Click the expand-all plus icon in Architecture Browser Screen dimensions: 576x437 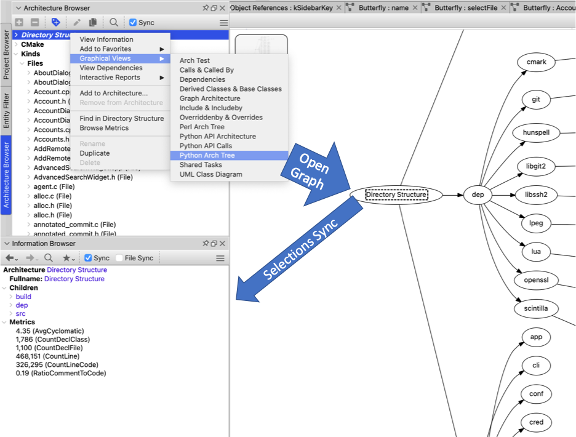coord(19,22)
